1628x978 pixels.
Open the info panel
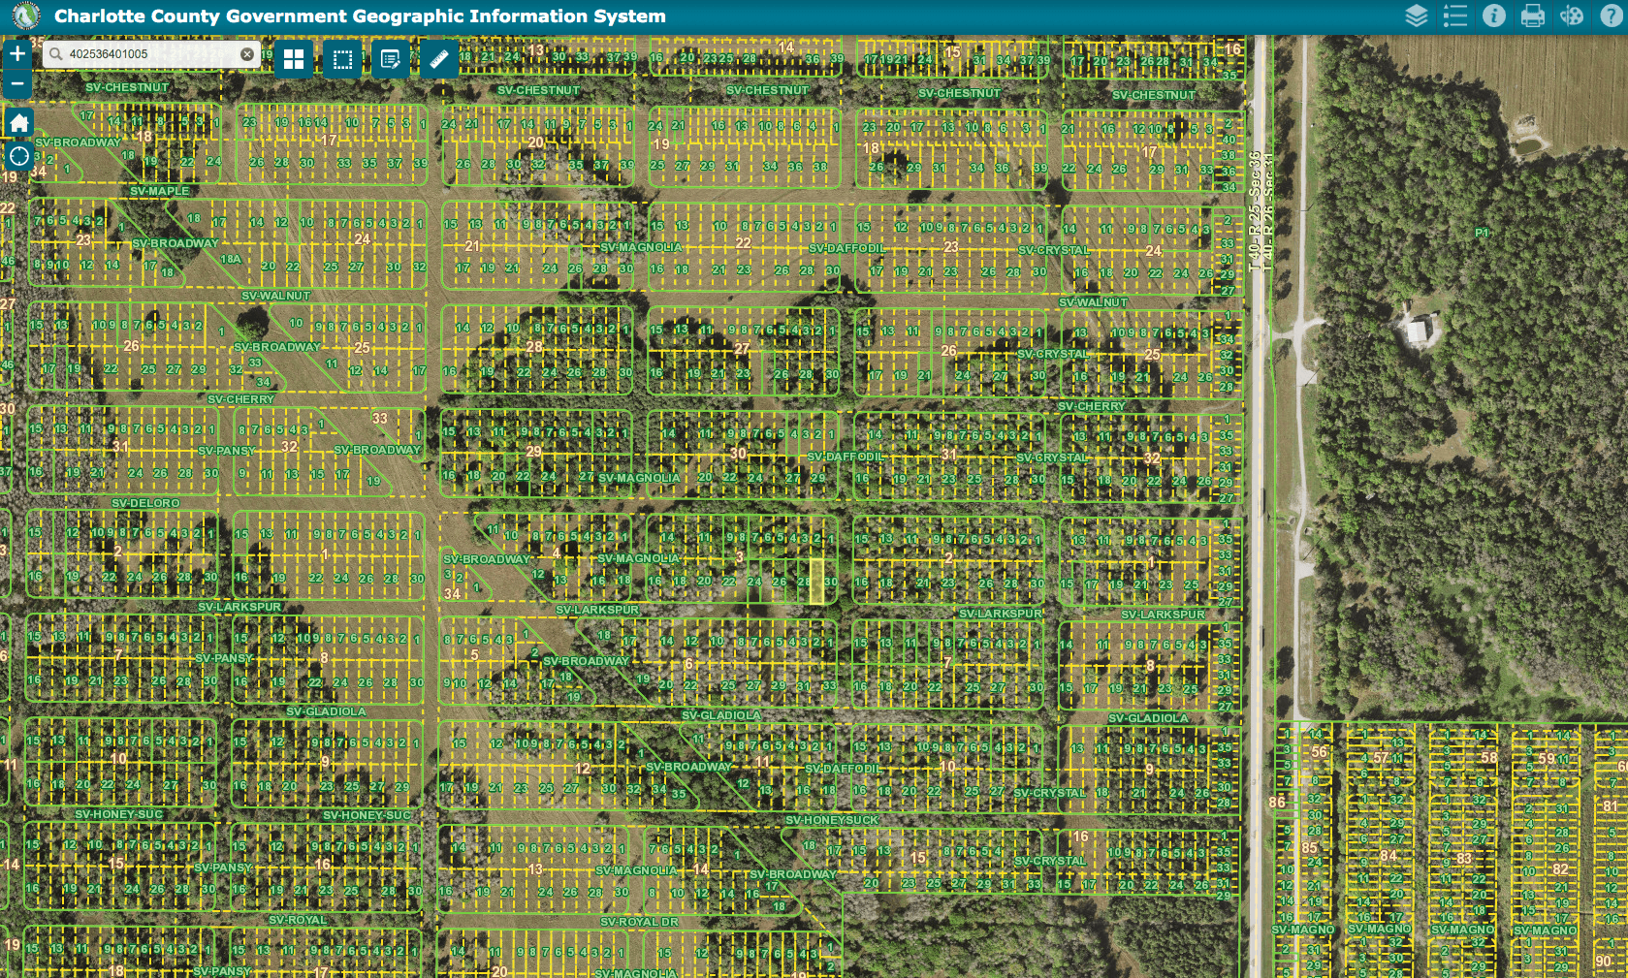coord(1494,16)
